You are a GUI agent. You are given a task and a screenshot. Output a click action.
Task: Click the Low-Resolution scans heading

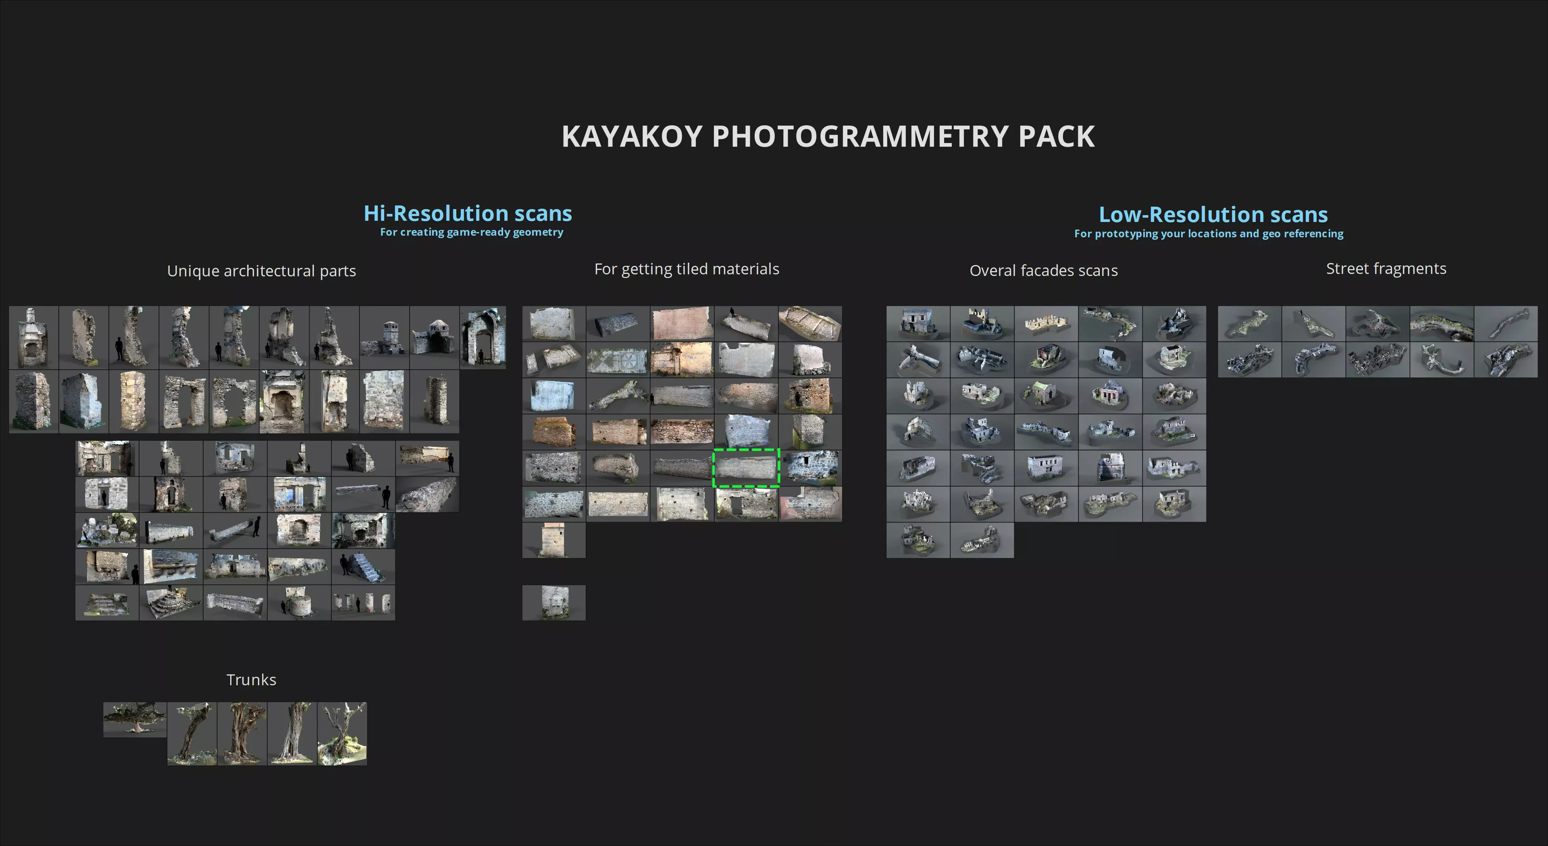(1213, 215)
